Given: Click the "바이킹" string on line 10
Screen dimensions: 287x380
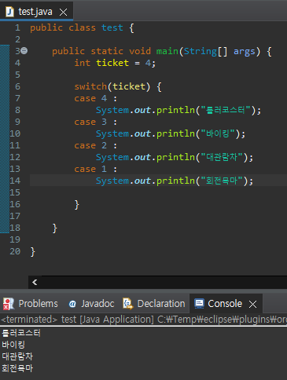Looking at the screenshot, I should (x=218, y=133).
